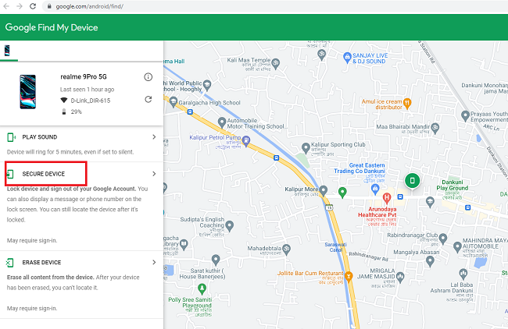This screenshot has height=329, width=508.
Task: Click the Polly Sree Samiti Playground park pin
Action: (x=202, y=288)
